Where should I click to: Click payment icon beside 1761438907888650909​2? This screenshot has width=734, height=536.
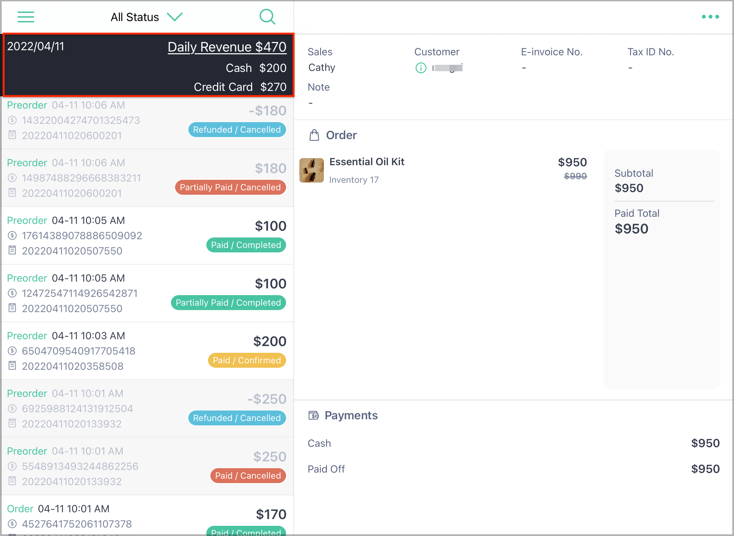click(12, 235)
